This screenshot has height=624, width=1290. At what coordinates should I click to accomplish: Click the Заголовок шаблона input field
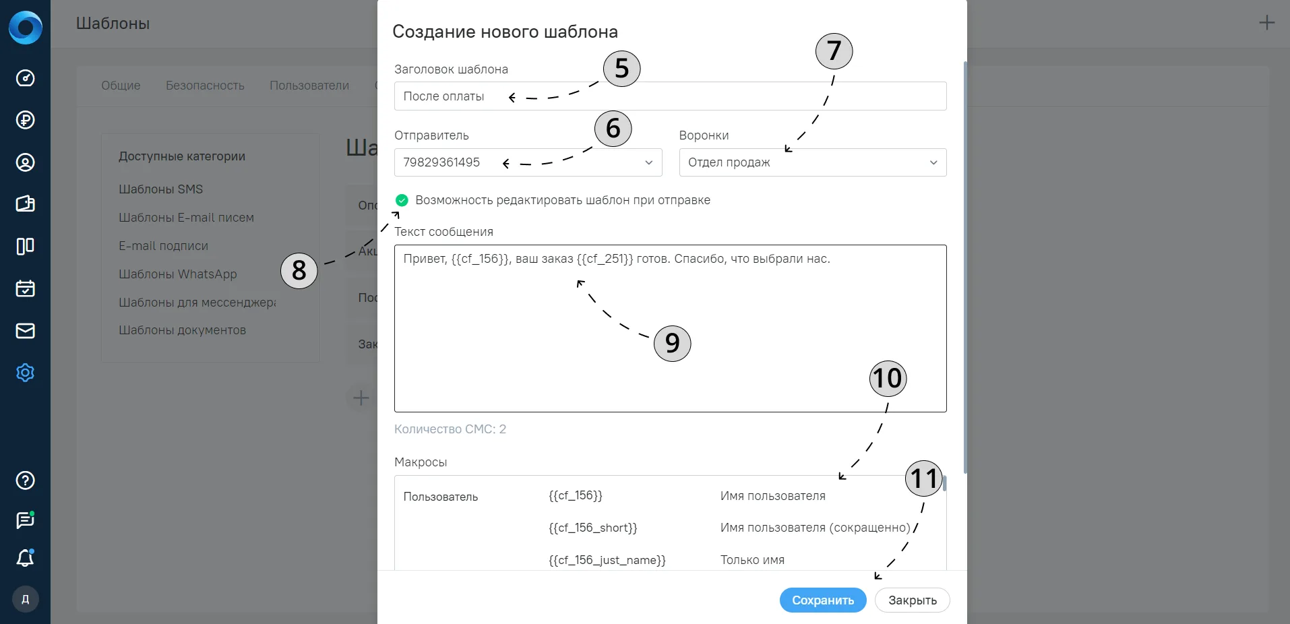671,96
